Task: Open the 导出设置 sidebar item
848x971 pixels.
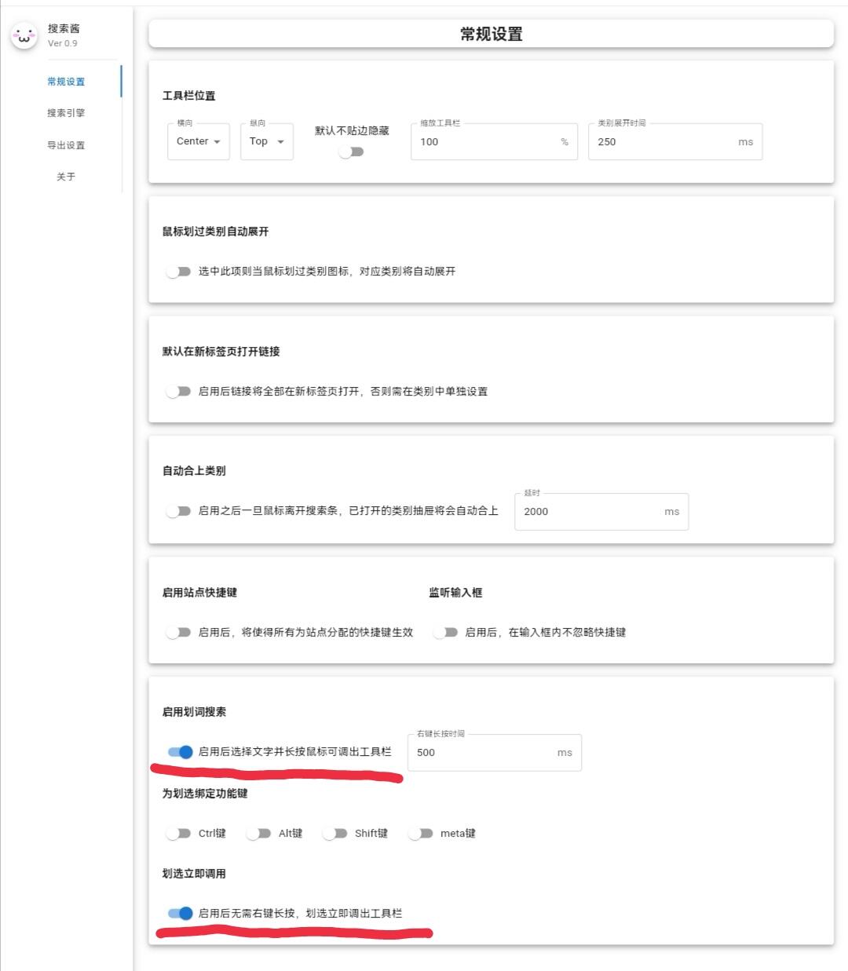Action: (x=66, y=145)
